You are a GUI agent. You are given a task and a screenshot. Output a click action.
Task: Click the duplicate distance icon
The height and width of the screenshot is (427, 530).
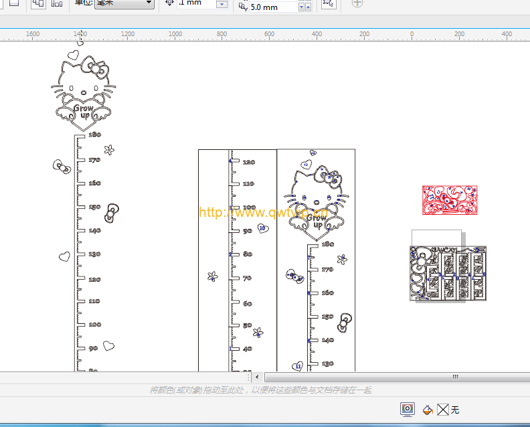point(243,7)
